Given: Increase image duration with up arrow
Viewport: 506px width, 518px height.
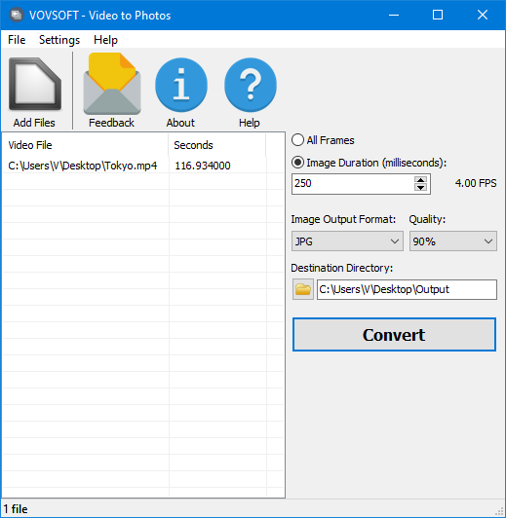Looking at the screenshot, I should point(420,180).
